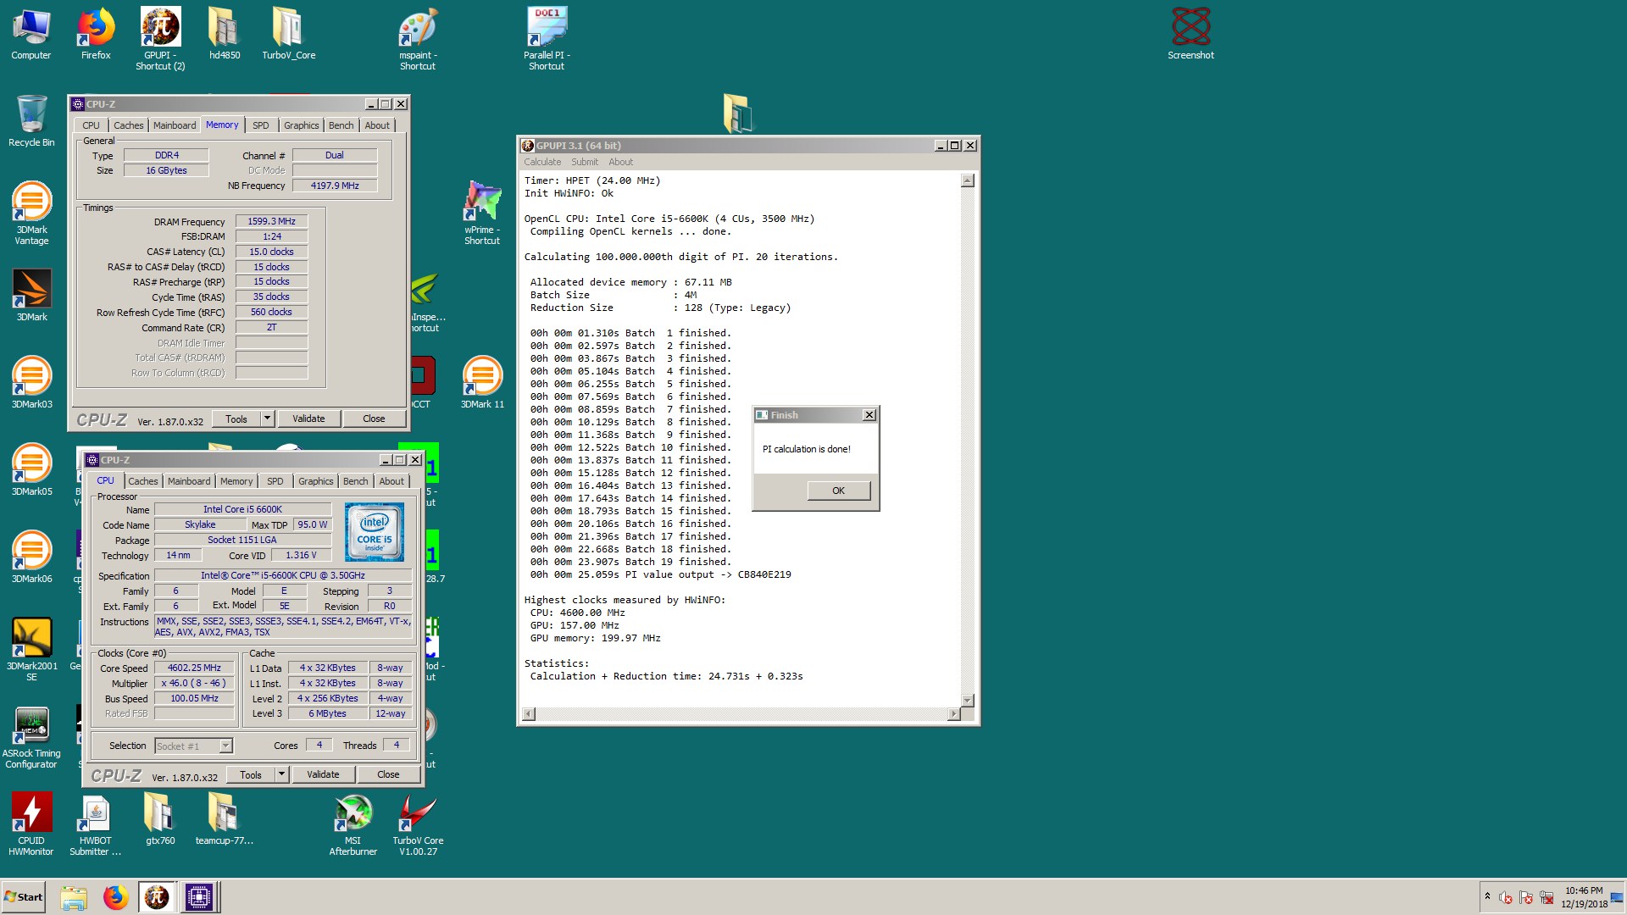
Task: Launch MSI Afterburner
Action: point(353,825)
